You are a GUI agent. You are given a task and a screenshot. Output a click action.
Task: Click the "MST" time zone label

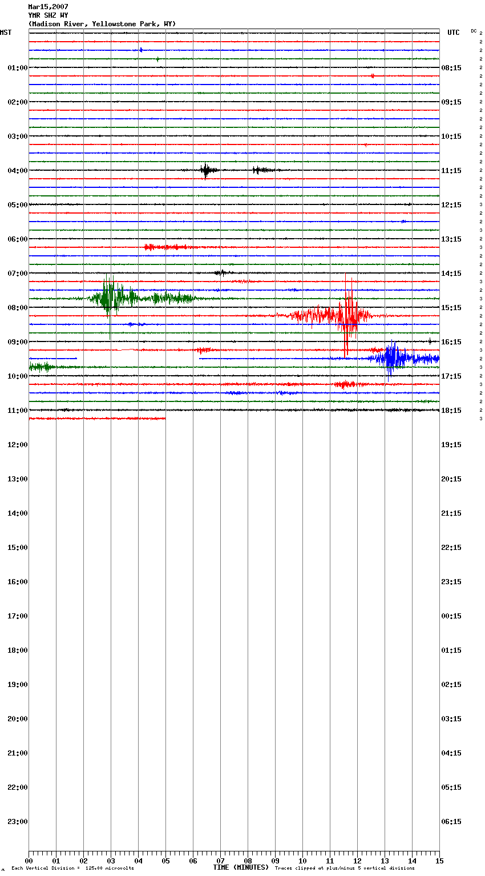pos(6,33)
